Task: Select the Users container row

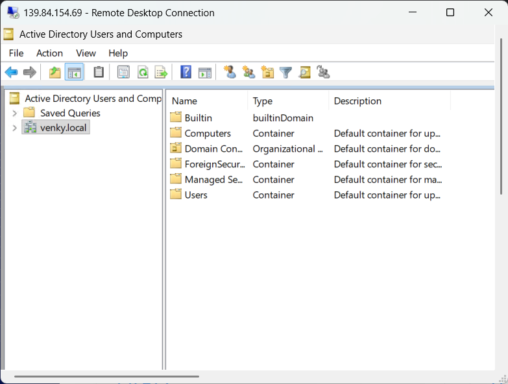Action: [x=309, y=195]
